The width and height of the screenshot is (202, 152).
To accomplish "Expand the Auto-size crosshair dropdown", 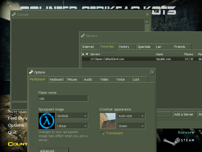I will 131,116.
